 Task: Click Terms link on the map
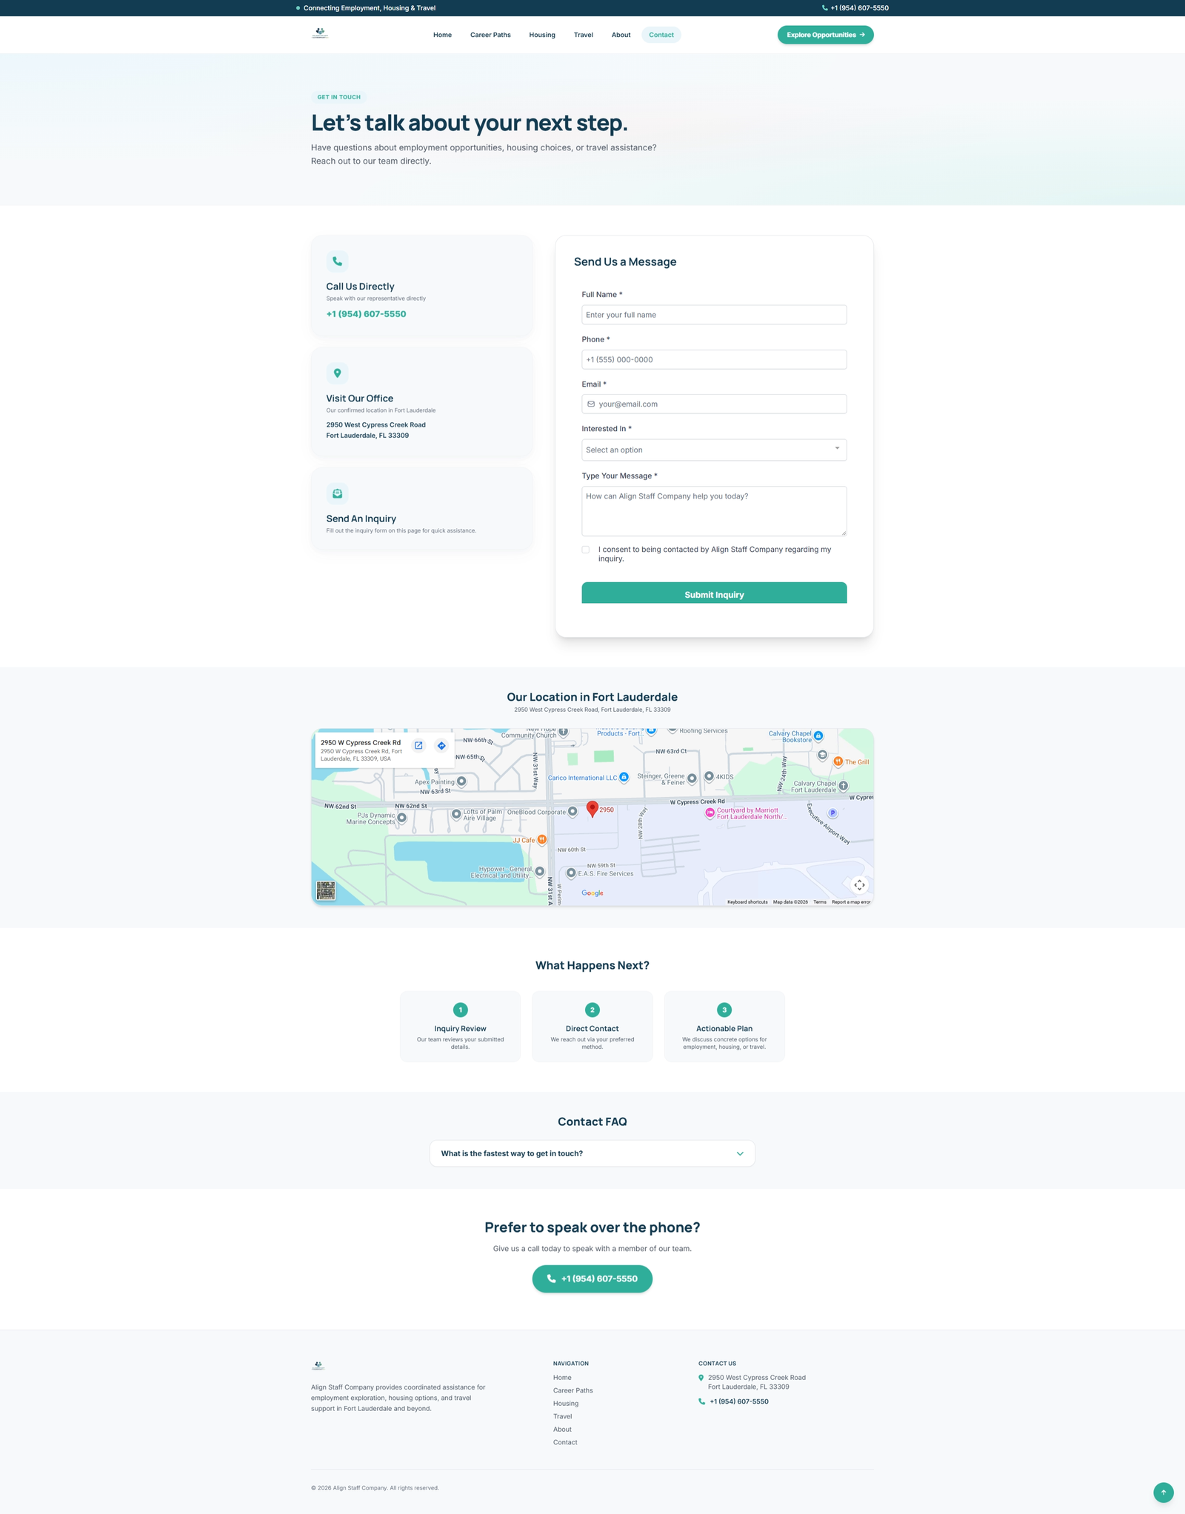[819, 902]
